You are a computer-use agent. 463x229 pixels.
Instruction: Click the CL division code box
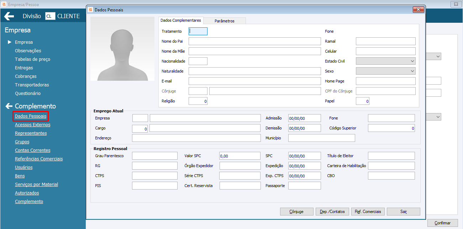tap(50, 16)
